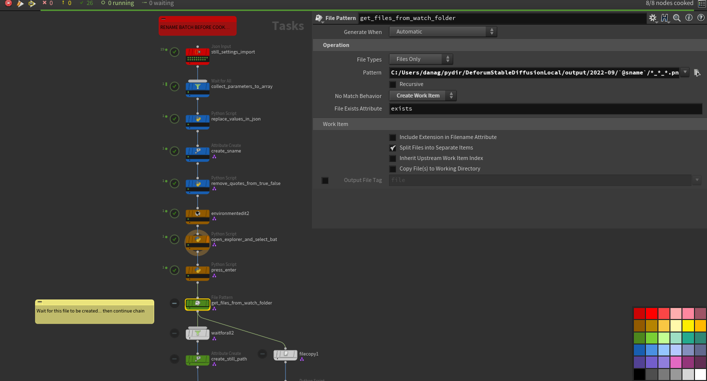Toggle the Output File Tag checkbox
Image resolution: width=707 pixels, height=381 pixels.
(325, 180)
